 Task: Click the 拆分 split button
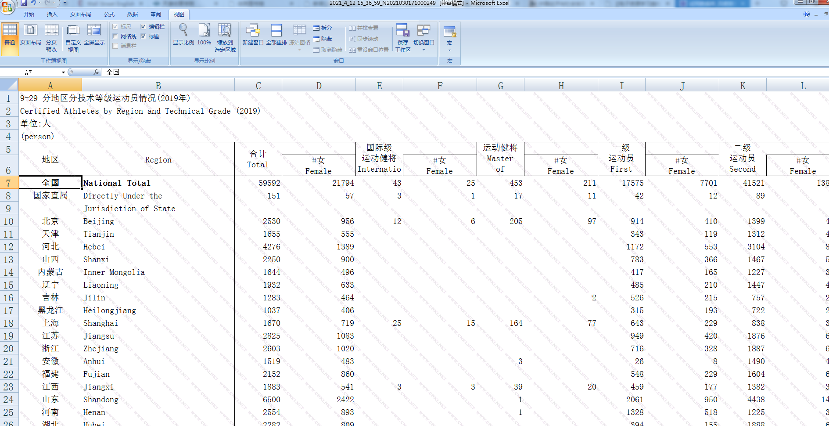click(x=323, y=28)
